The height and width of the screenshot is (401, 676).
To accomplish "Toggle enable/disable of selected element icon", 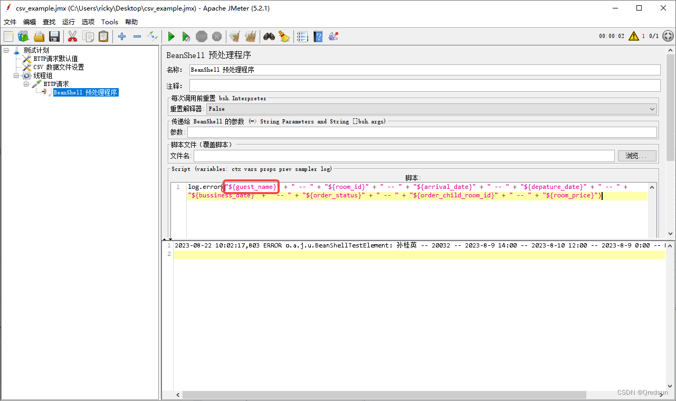I will [x=153, y=36].
